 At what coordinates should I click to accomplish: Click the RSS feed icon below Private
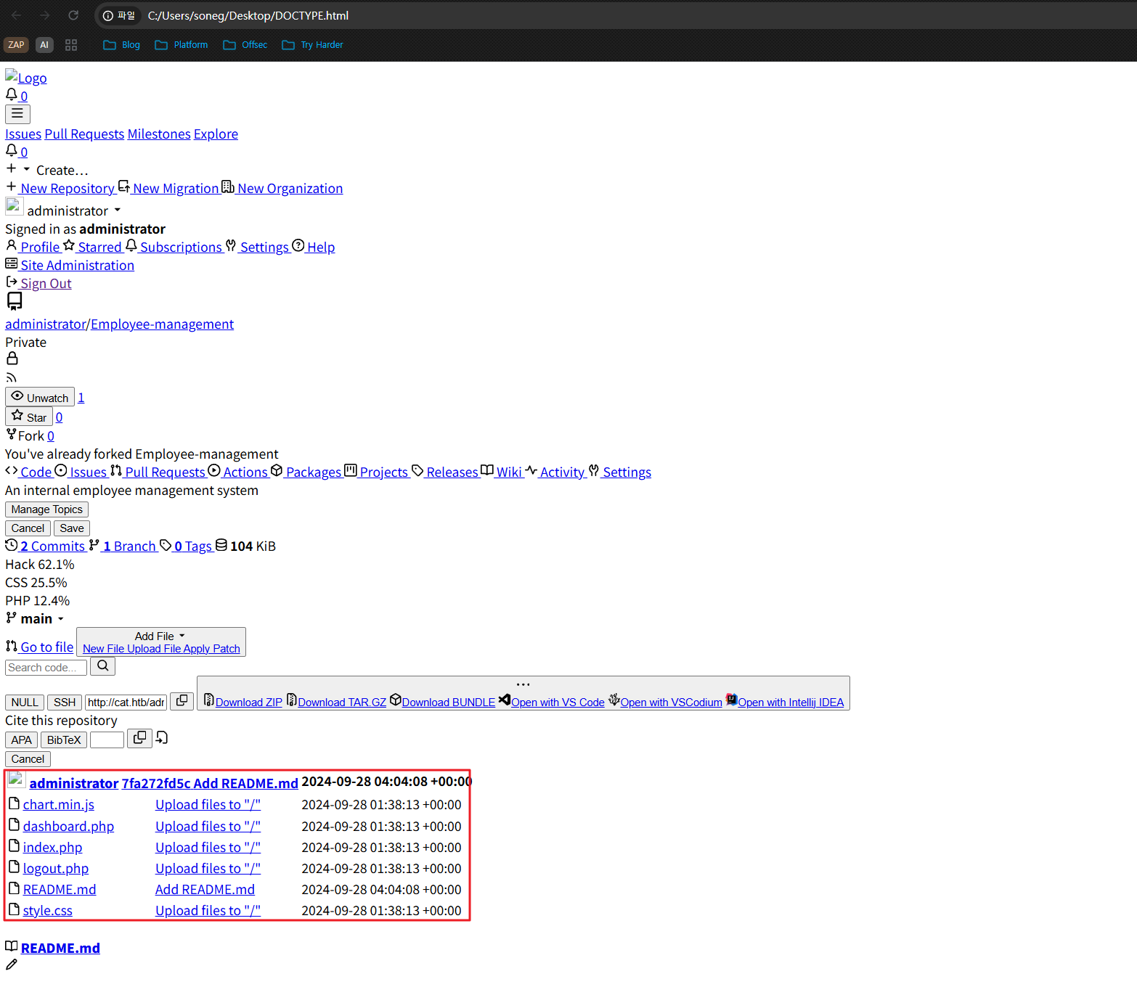(11, 377)
